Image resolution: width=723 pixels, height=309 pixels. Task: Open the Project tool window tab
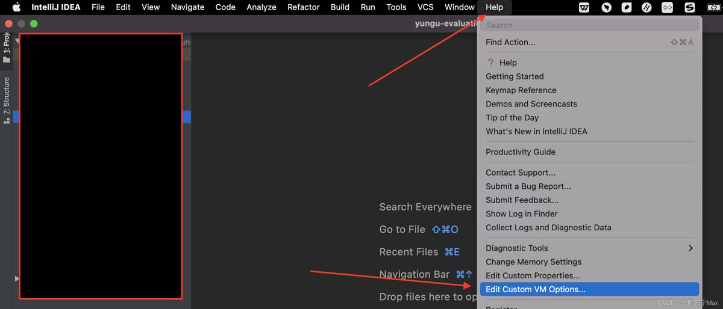pos(7,48)
